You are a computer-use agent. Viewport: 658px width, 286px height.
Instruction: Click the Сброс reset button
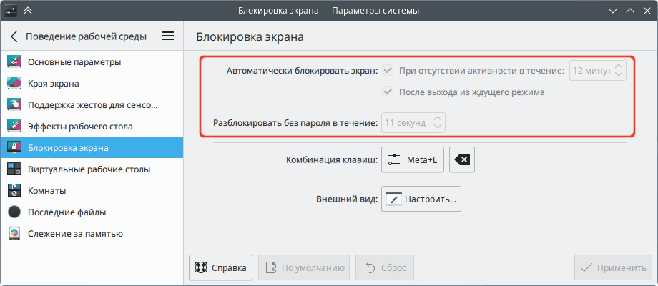coord(385,267)
